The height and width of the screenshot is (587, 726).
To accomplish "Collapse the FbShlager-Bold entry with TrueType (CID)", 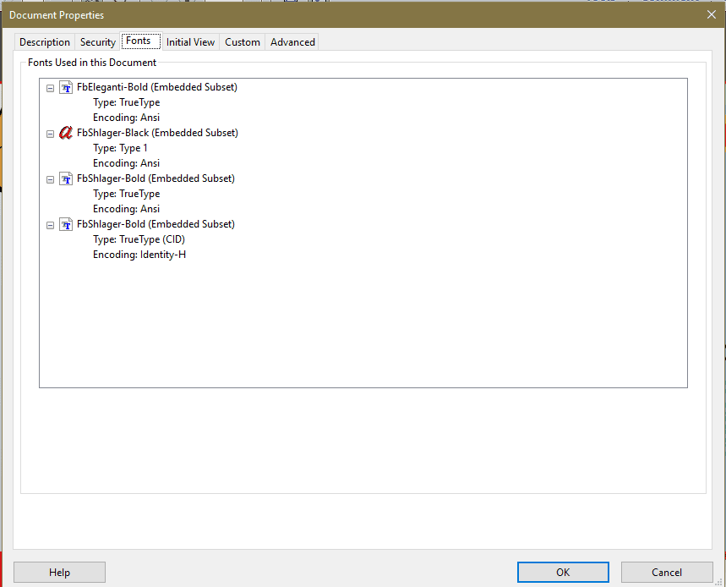I will 50,225.
